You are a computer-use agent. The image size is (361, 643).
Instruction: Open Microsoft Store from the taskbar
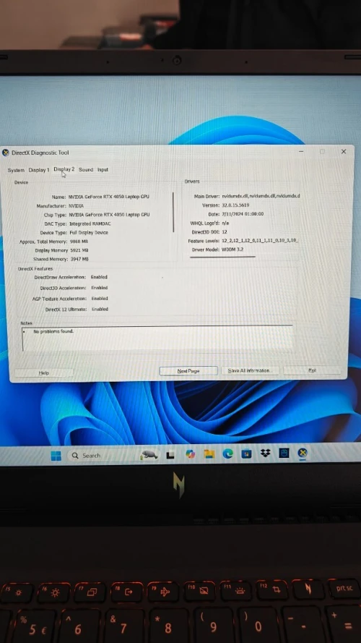click(x=246, y=453)
